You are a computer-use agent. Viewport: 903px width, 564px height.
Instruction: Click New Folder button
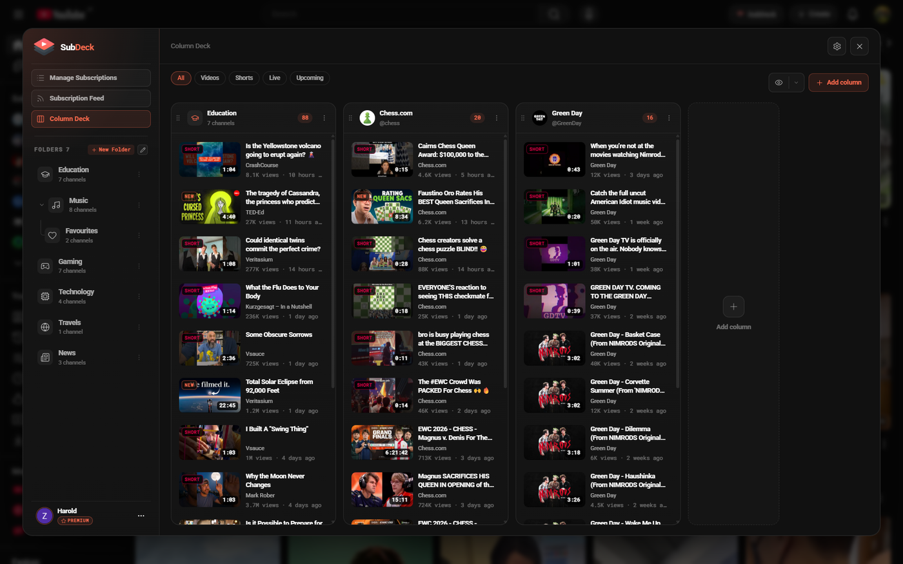[x=111, y=150]
